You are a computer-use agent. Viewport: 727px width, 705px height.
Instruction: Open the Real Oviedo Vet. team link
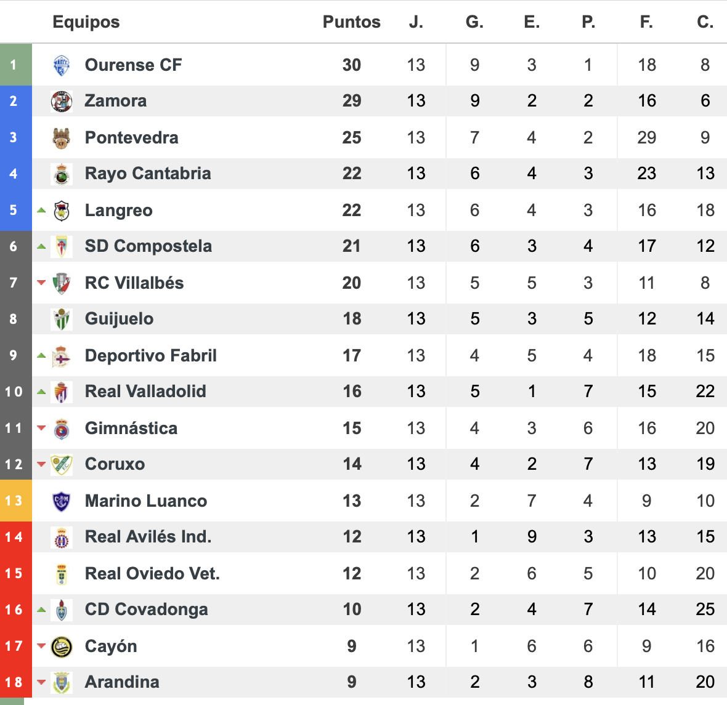[152, 574]
